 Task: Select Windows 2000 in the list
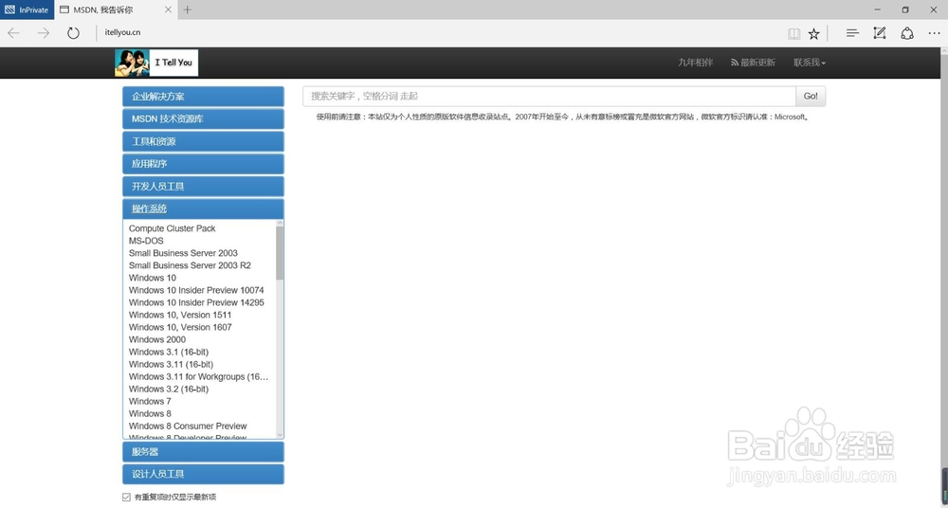(157, 339)
